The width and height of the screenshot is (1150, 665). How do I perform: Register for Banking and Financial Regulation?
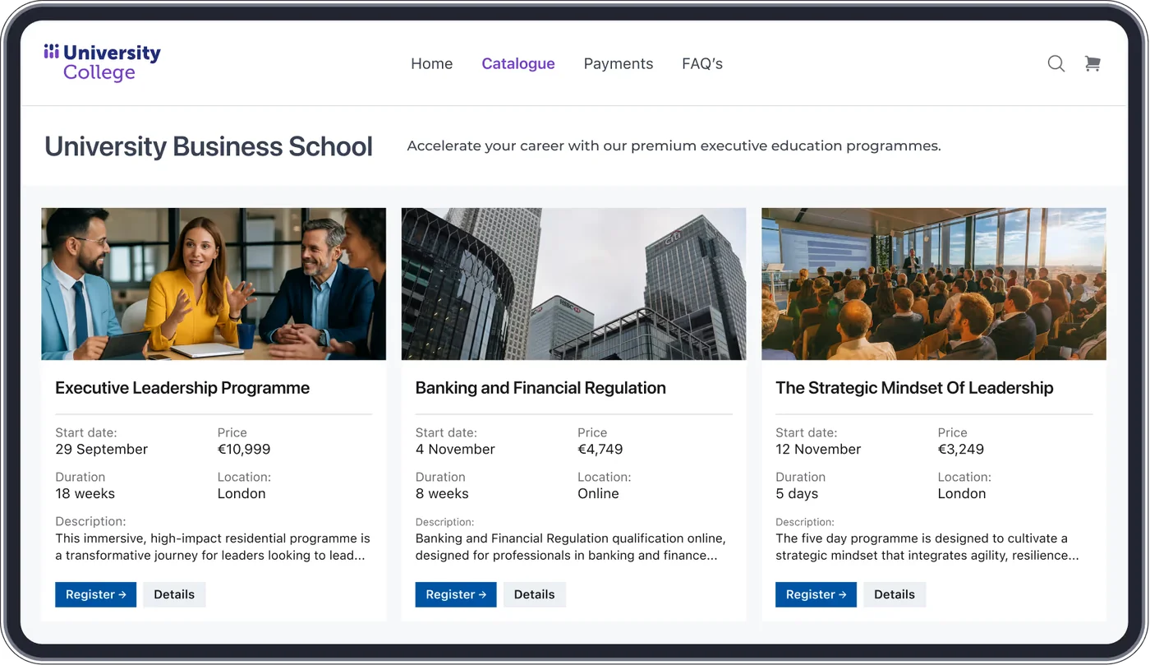click(x=456, y=594)
